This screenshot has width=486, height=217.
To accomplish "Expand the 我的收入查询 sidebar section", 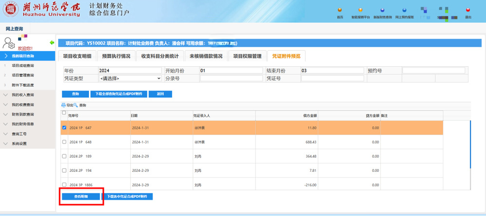I will tap(28, 95).
